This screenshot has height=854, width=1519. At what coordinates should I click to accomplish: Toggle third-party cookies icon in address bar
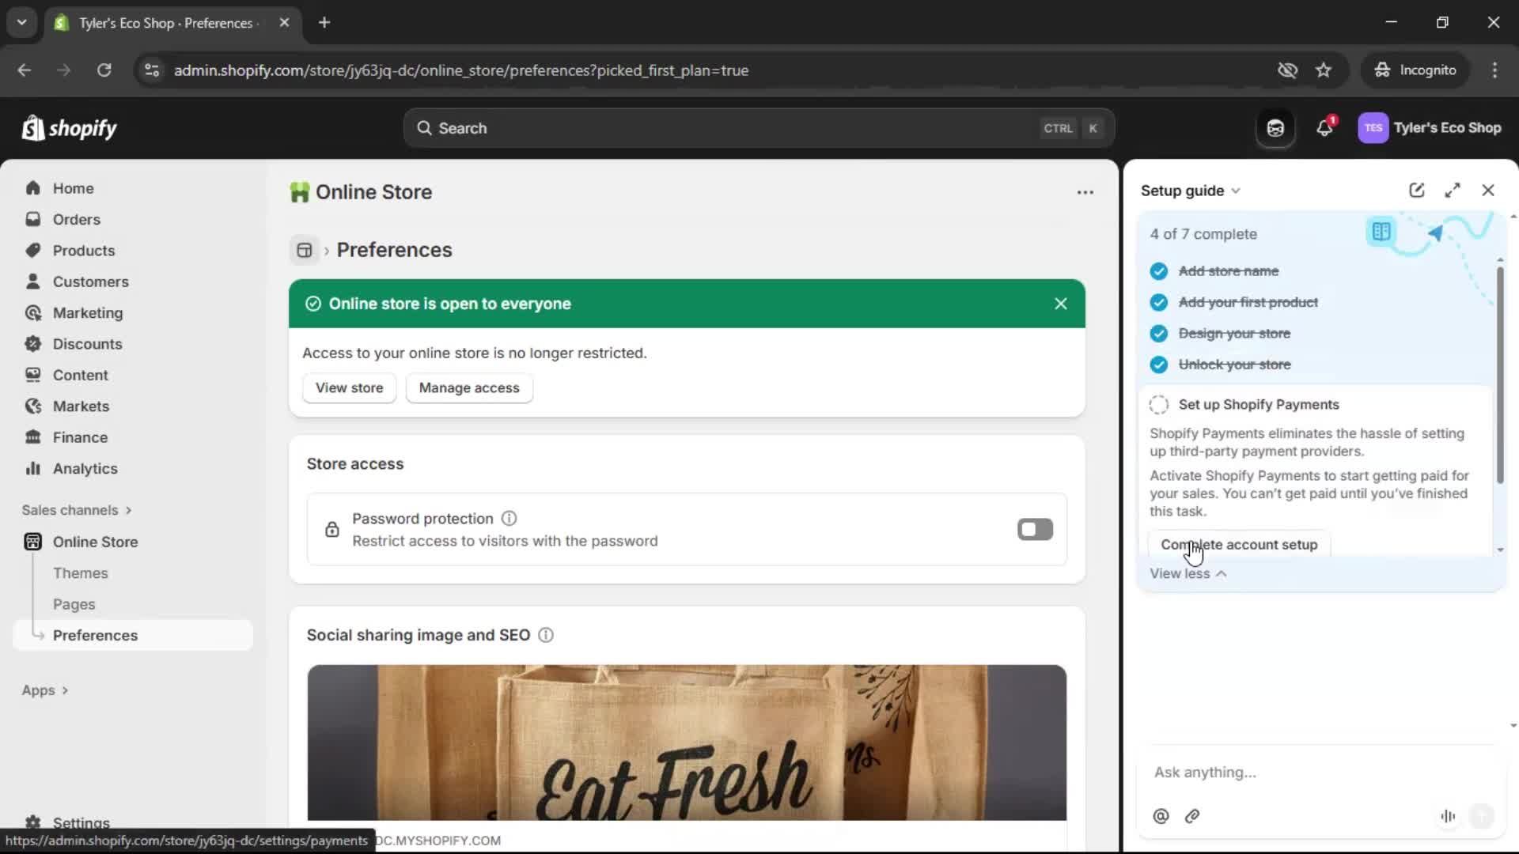pyautogui.click(x=1287, y=70)
